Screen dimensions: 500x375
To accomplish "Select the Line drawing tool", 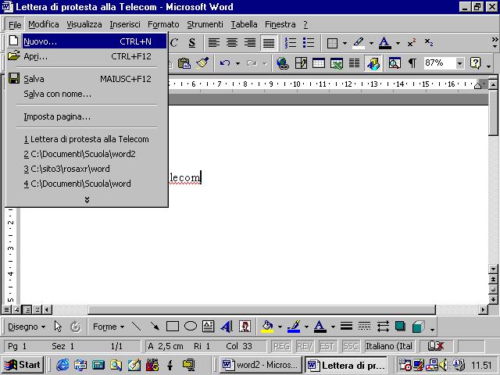I will click(137, 327).
